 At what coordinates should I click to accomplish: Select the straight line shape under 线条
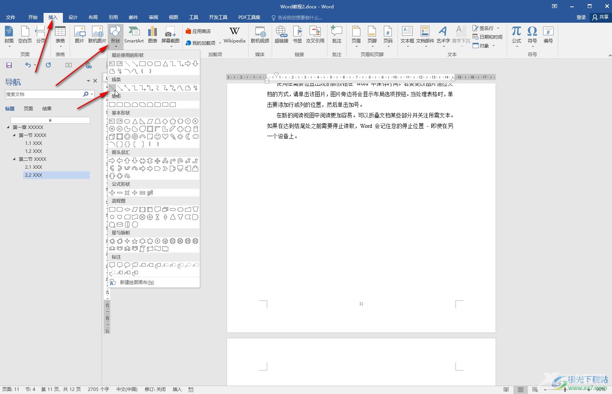[112, 88]
